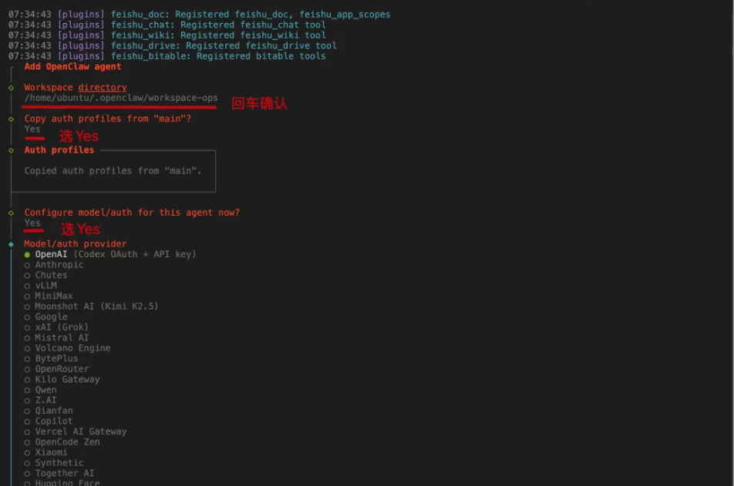Click the Model/auth provider heading
Viewport: 734px width, 486px height.
pos(76,243)
